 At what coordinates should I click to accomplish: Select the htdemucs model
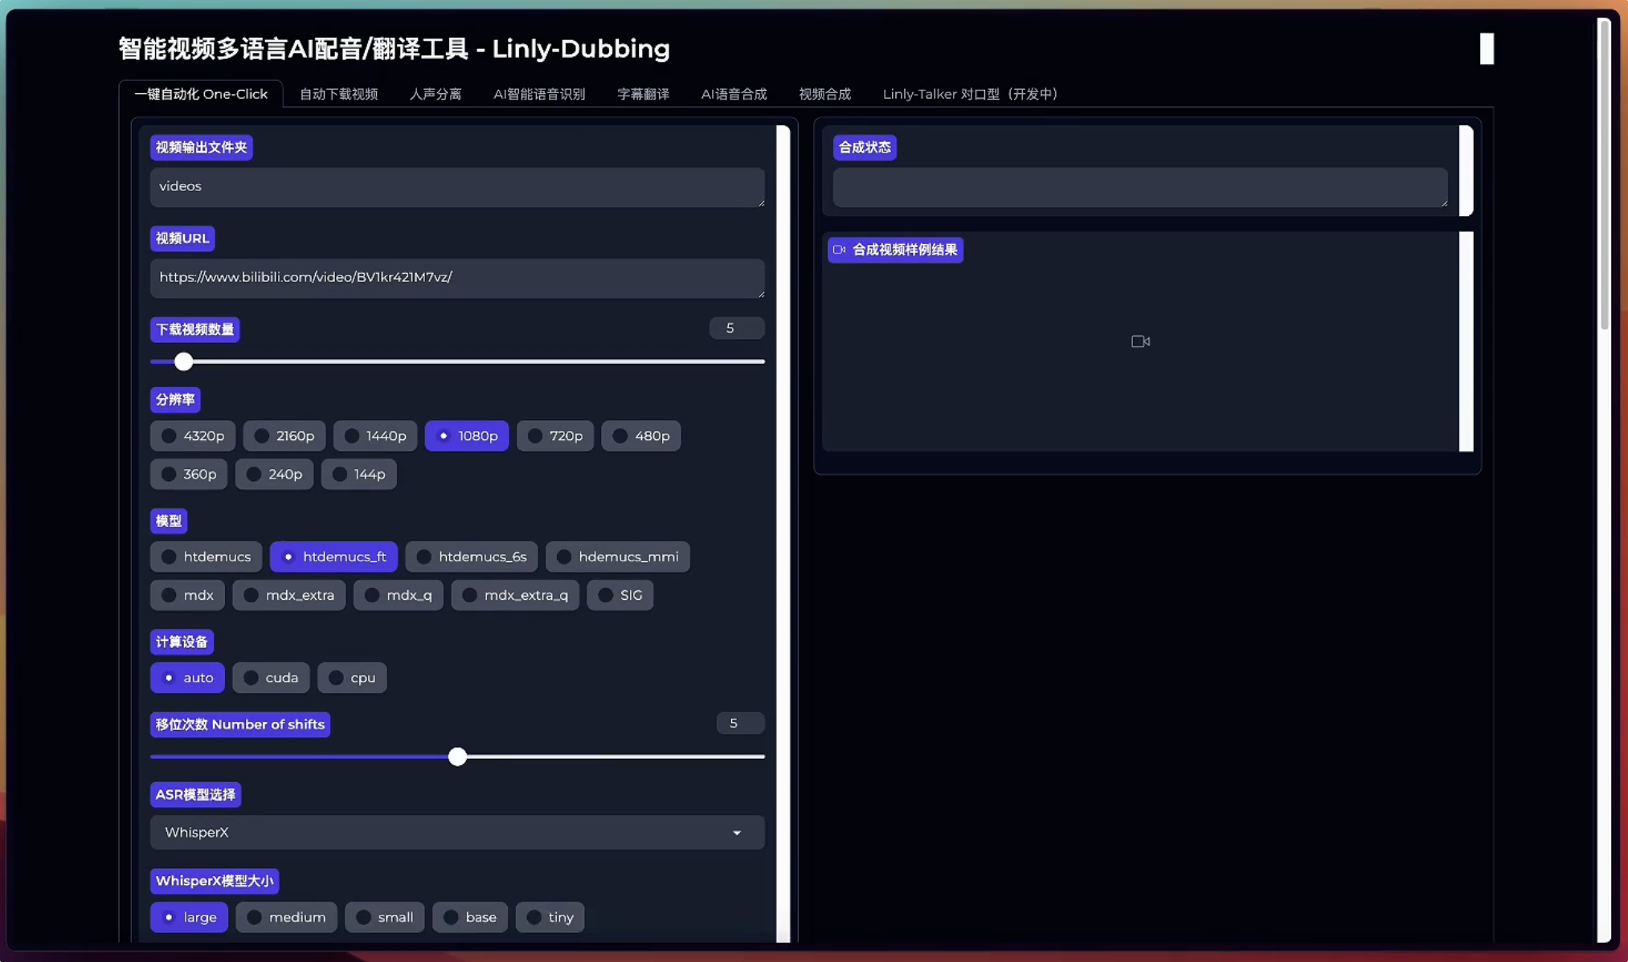[x=206, y=557]
